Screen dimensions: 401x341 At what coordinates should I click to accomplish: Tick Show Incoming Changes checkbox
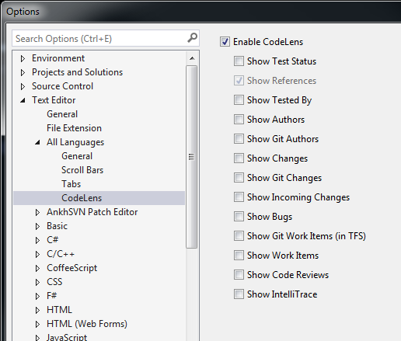239,197
